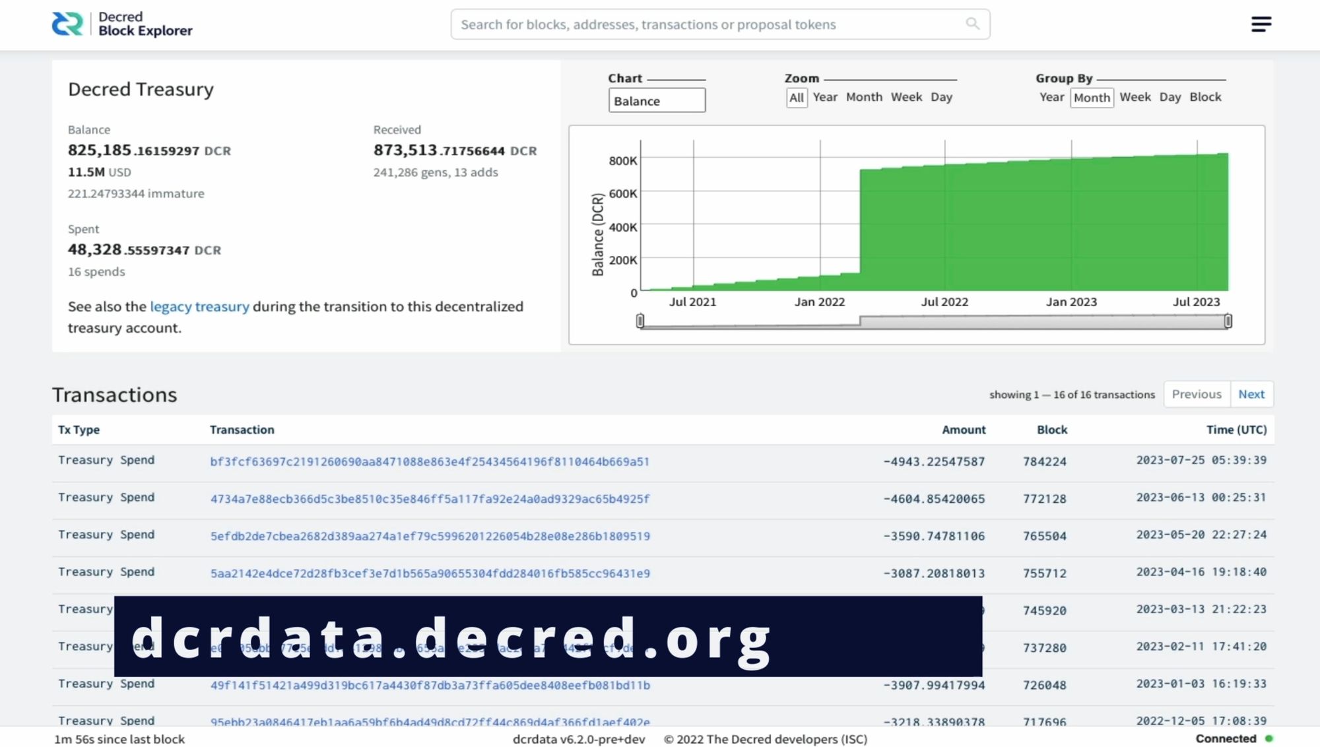Open transaction 4734a7e88ecb366d...
Image resolution: width=1320 pixels, height=747 pixels.
430,499
